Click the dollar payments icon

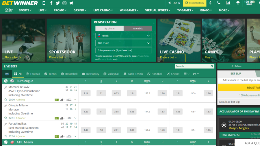click(x=210, y=3)
